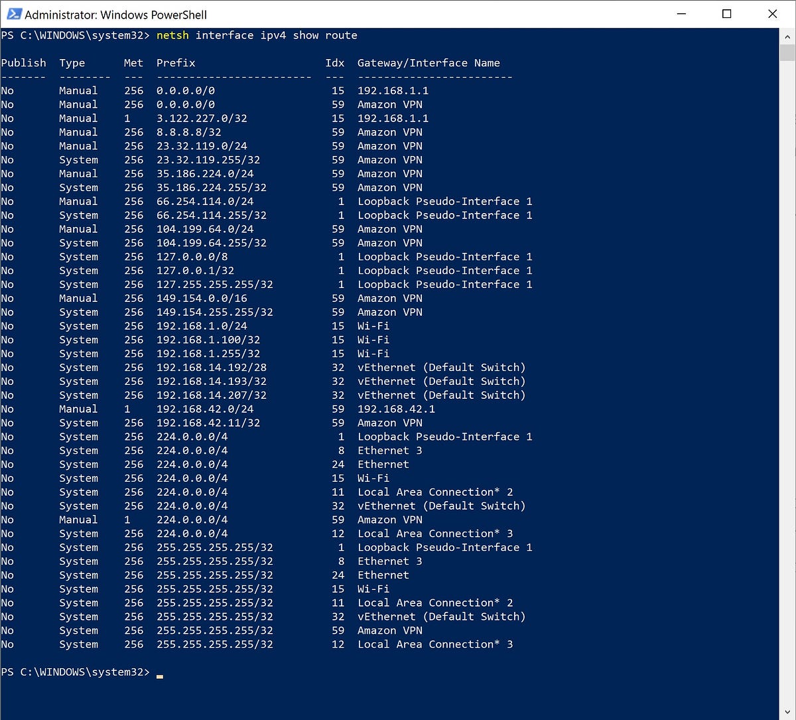
Task: Minimize the PowerShell window
Action: point(681,14)
